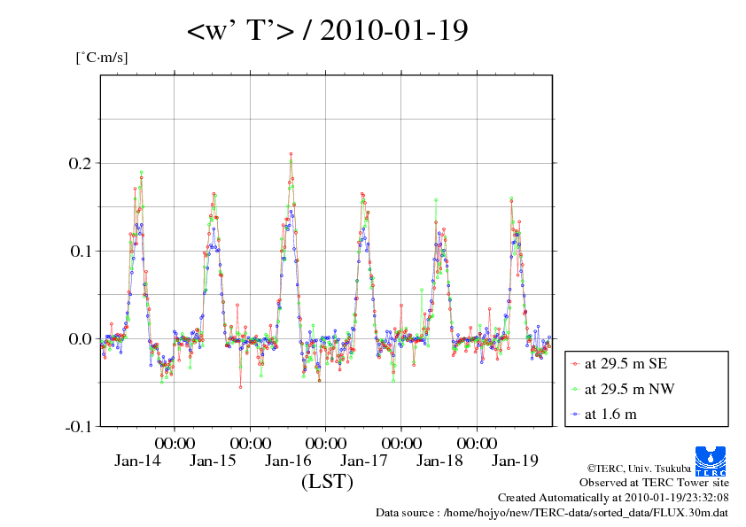Screen dimensions: 746x527
Task: Click the Jan-15 date label
Action: tap(213, 461)
